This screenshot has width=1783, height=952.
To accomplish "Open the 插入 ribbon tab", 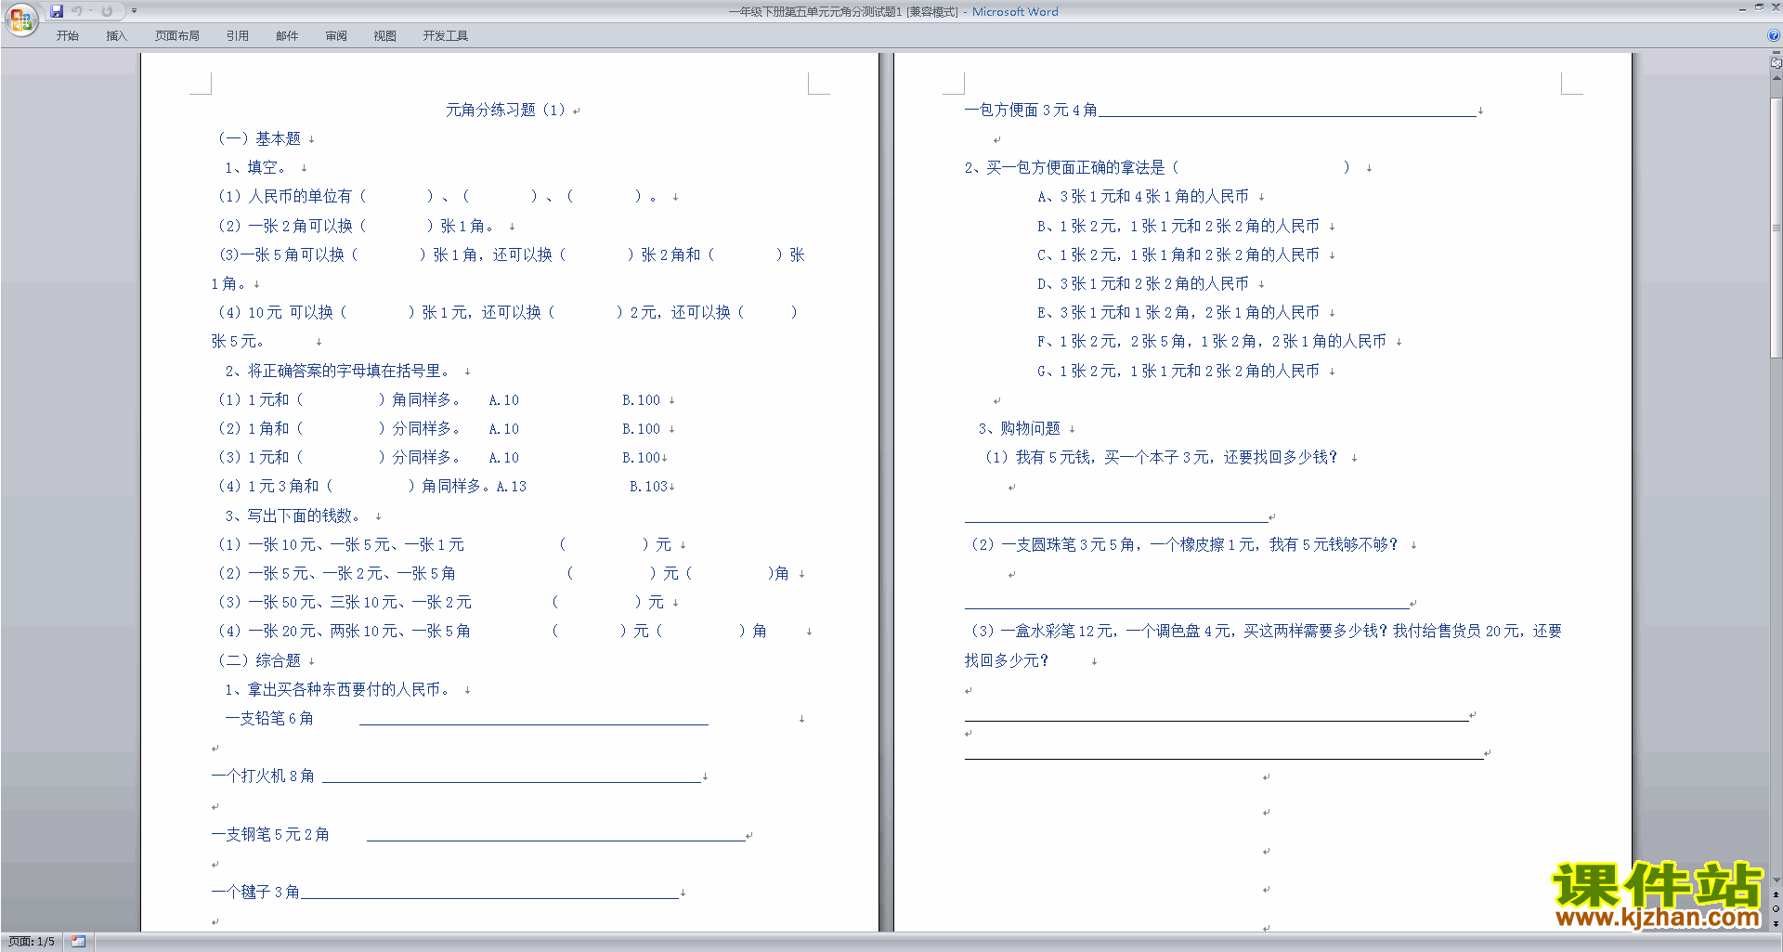I will click(116, 36).
